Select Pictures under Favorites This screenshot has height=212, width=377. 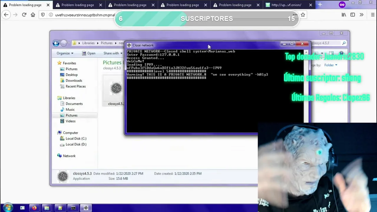[x=72, y=69]
